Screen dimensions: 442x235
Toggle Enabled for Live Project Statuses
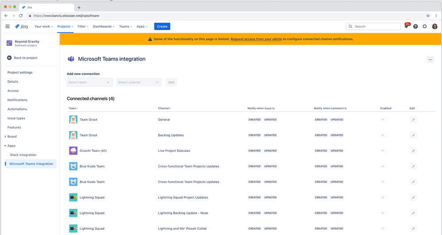(384, 151)
